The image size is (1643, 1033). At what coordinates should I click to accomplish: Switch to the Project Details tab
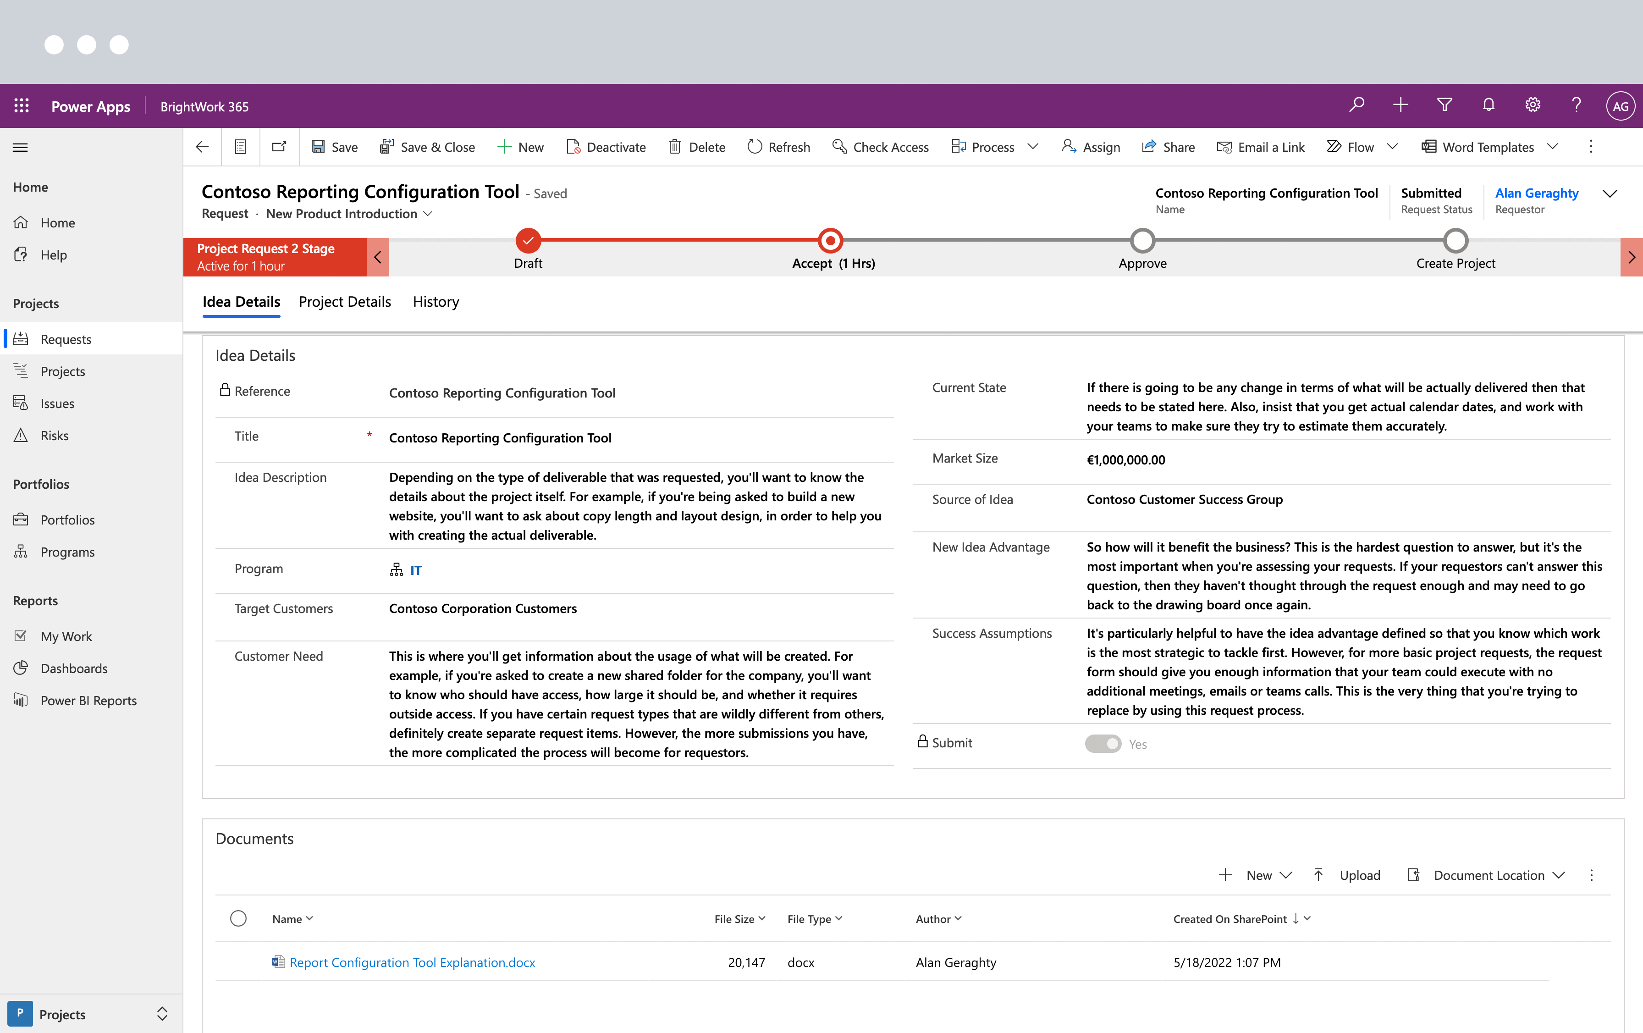click(345, 302)
